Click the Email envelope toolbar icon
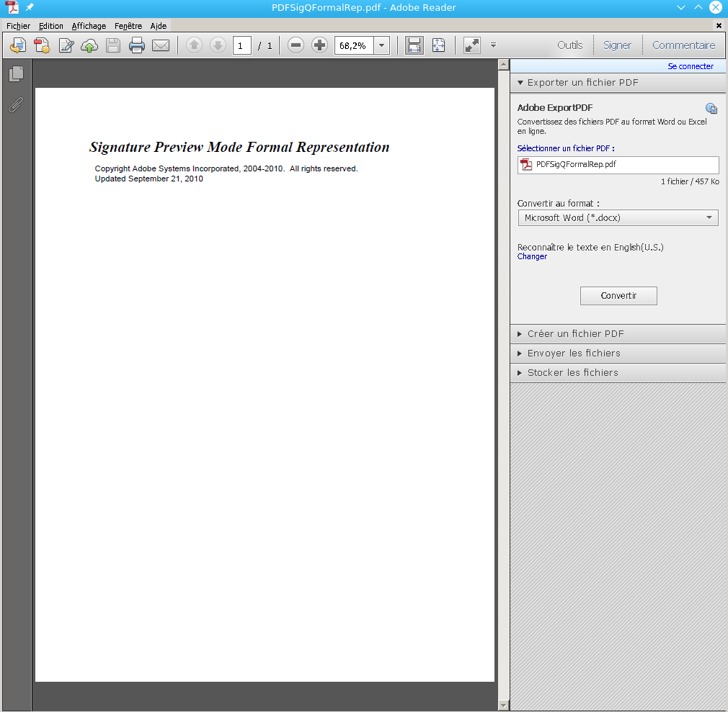Image resolution: width=728 pixels, height=712 pixels. tap(161, 45)
